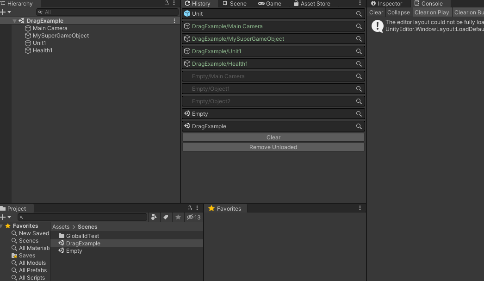This screenshot has width=484, height=281.
Task: Click magnifier in Empty/Main Camera row
Action: click(x=359, y=76)
